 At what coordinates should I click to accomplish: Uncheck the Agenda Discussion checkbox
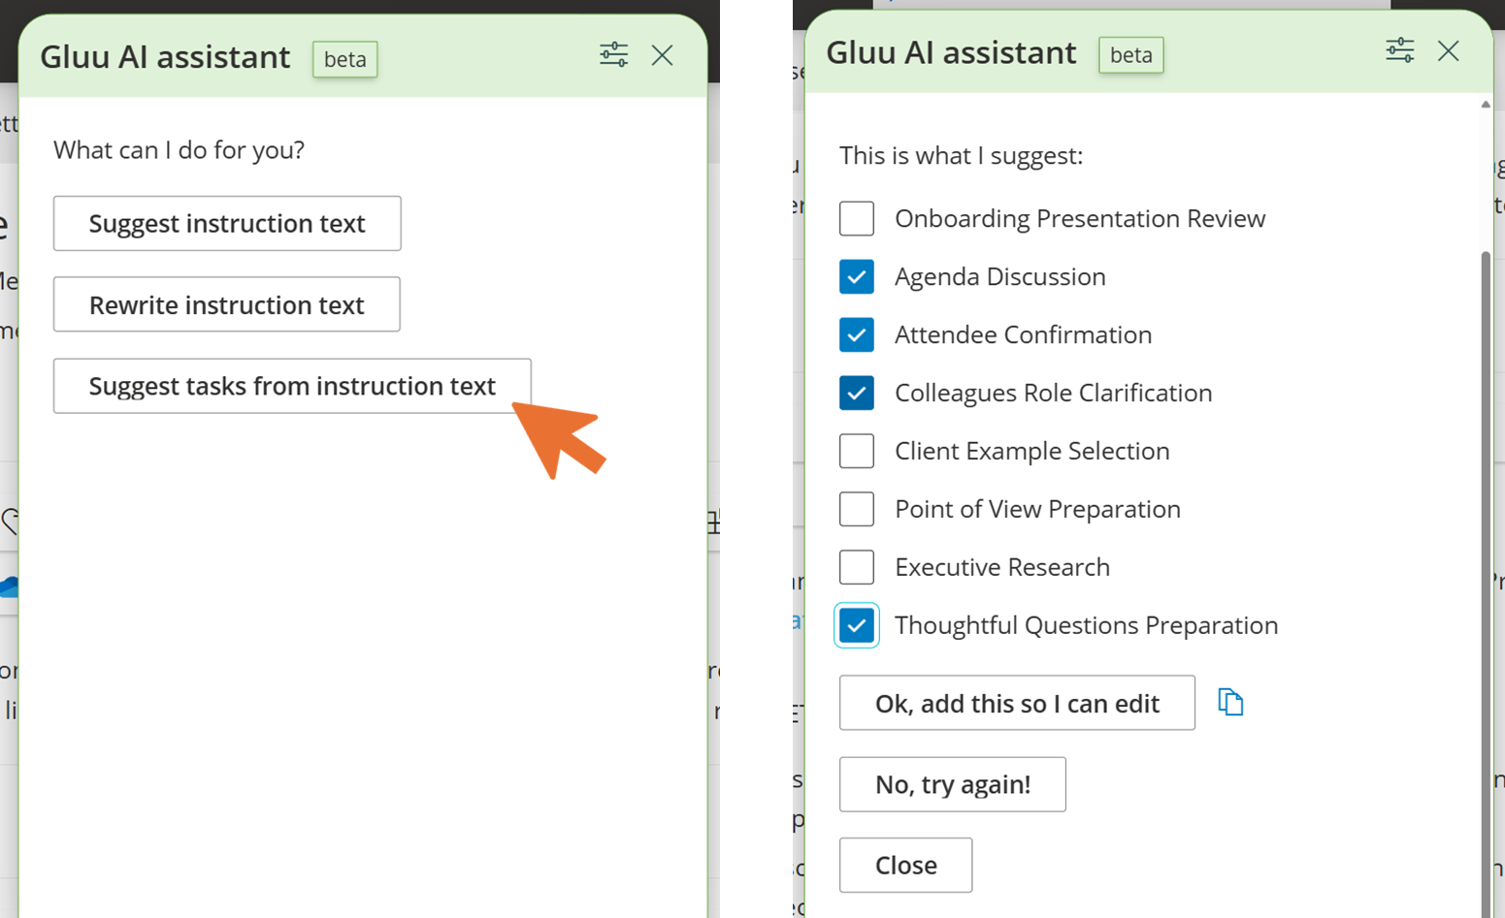click(x=857, y=277)
